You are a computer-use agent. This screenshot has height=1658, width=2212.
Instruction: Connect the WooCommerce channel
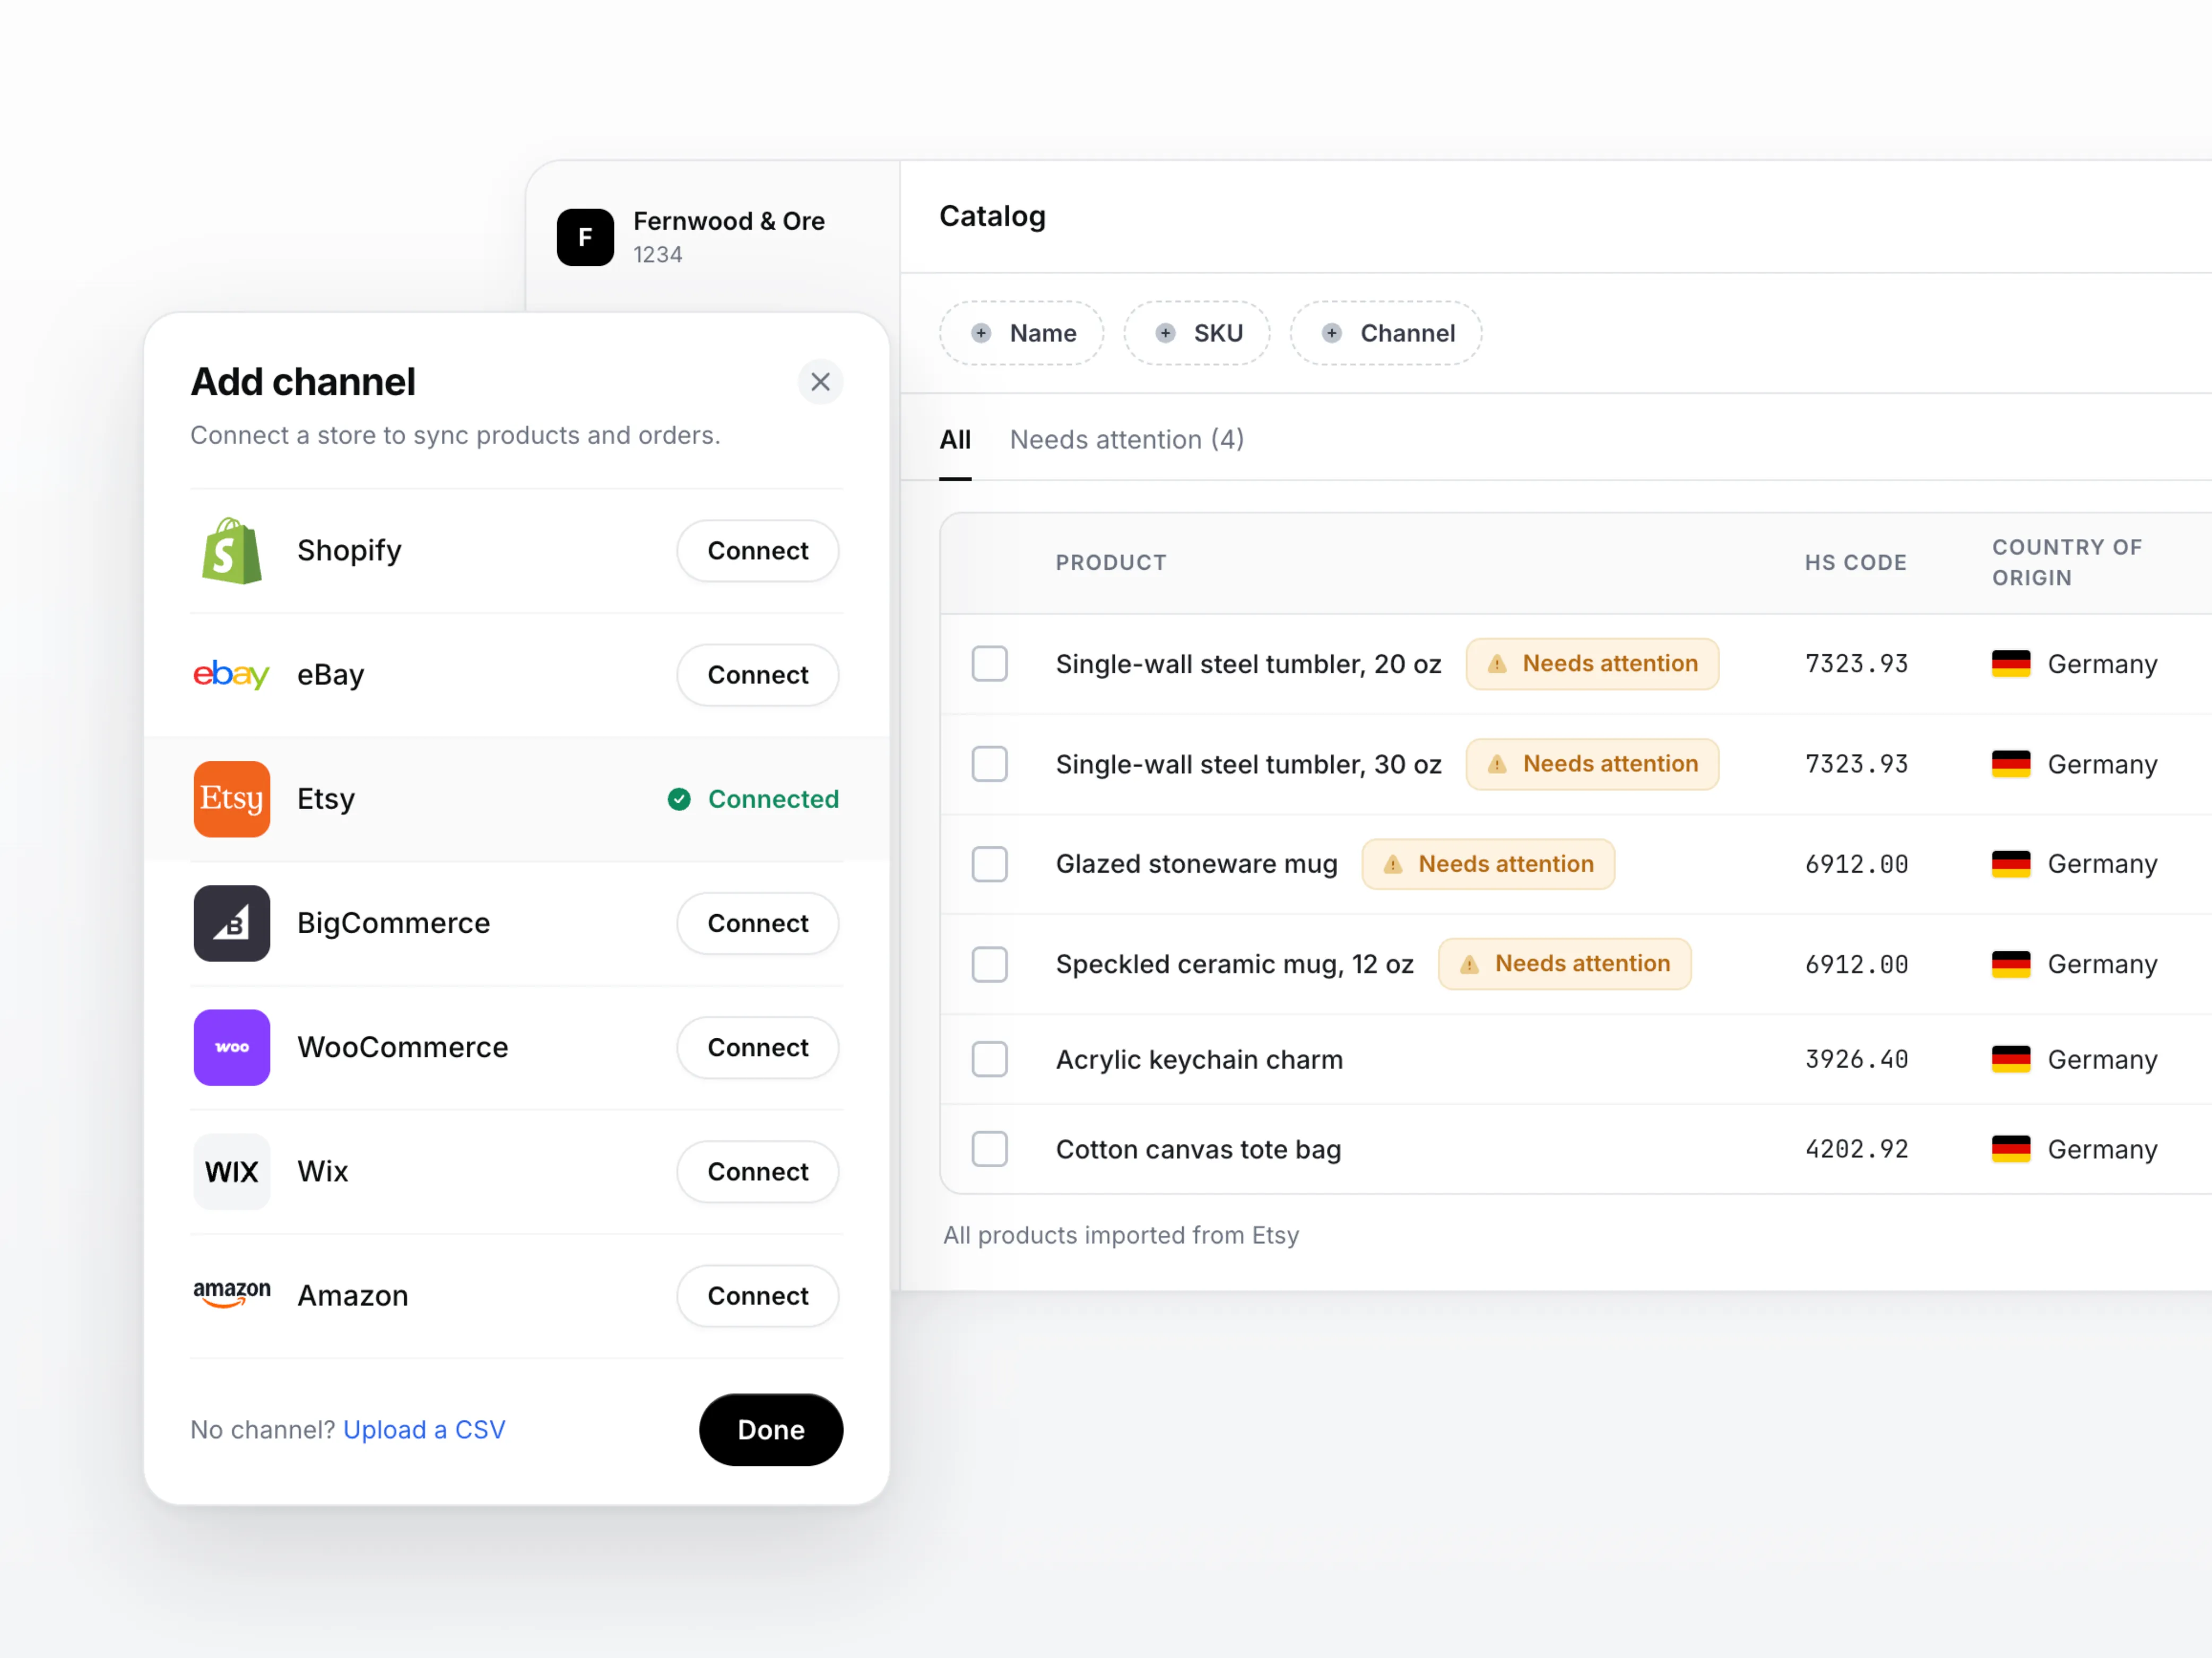pos(758,1047)
